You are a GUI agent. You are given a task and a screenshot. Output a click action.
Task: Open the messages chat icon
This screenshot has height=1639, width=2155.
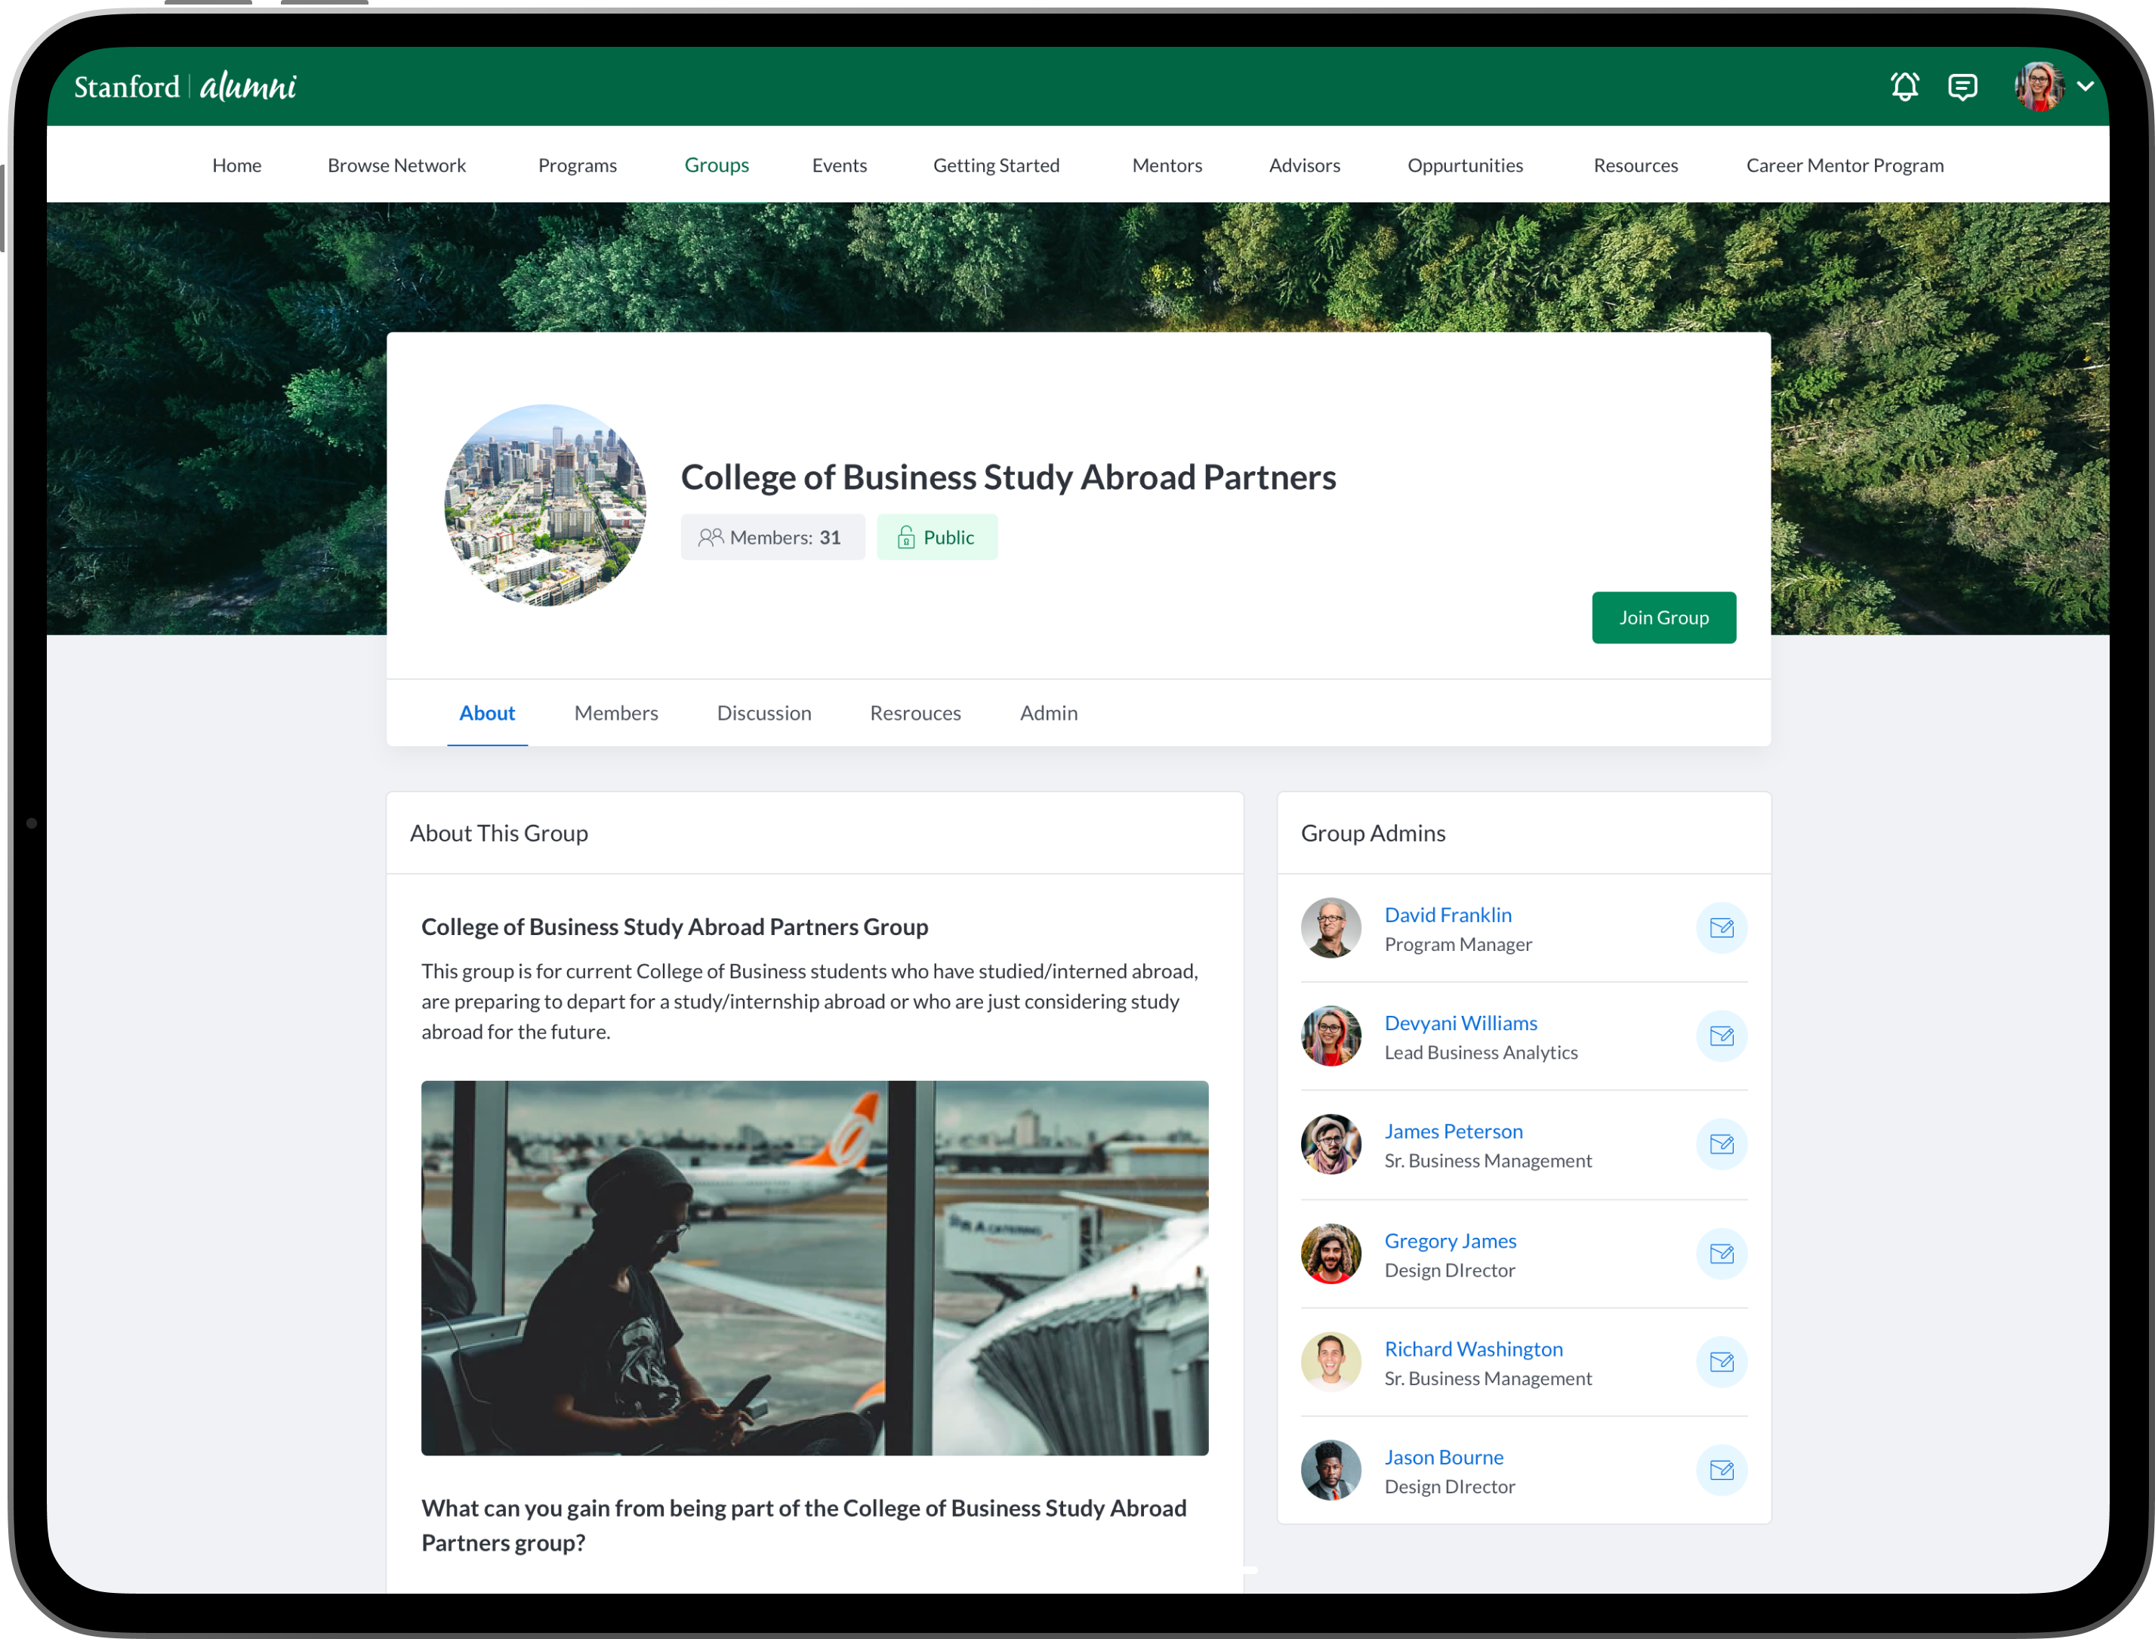pyautogui.click(x=1962, y=87)
